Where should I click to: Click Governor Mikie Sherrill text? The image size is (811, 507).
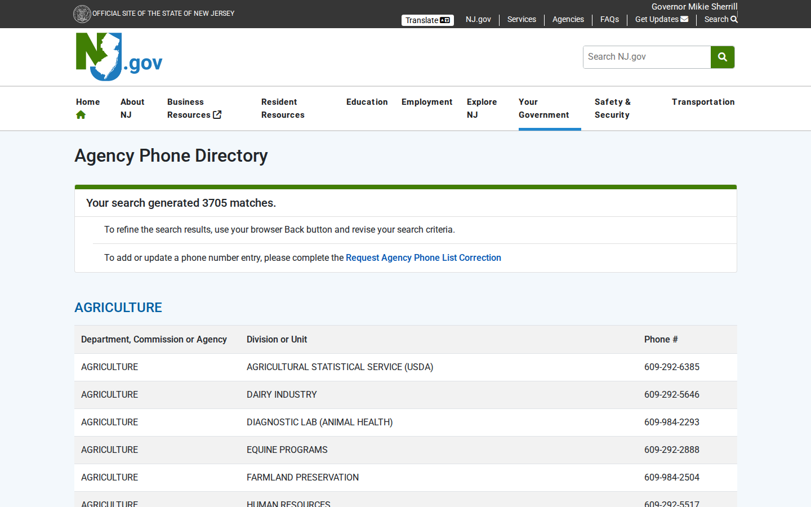694,7
